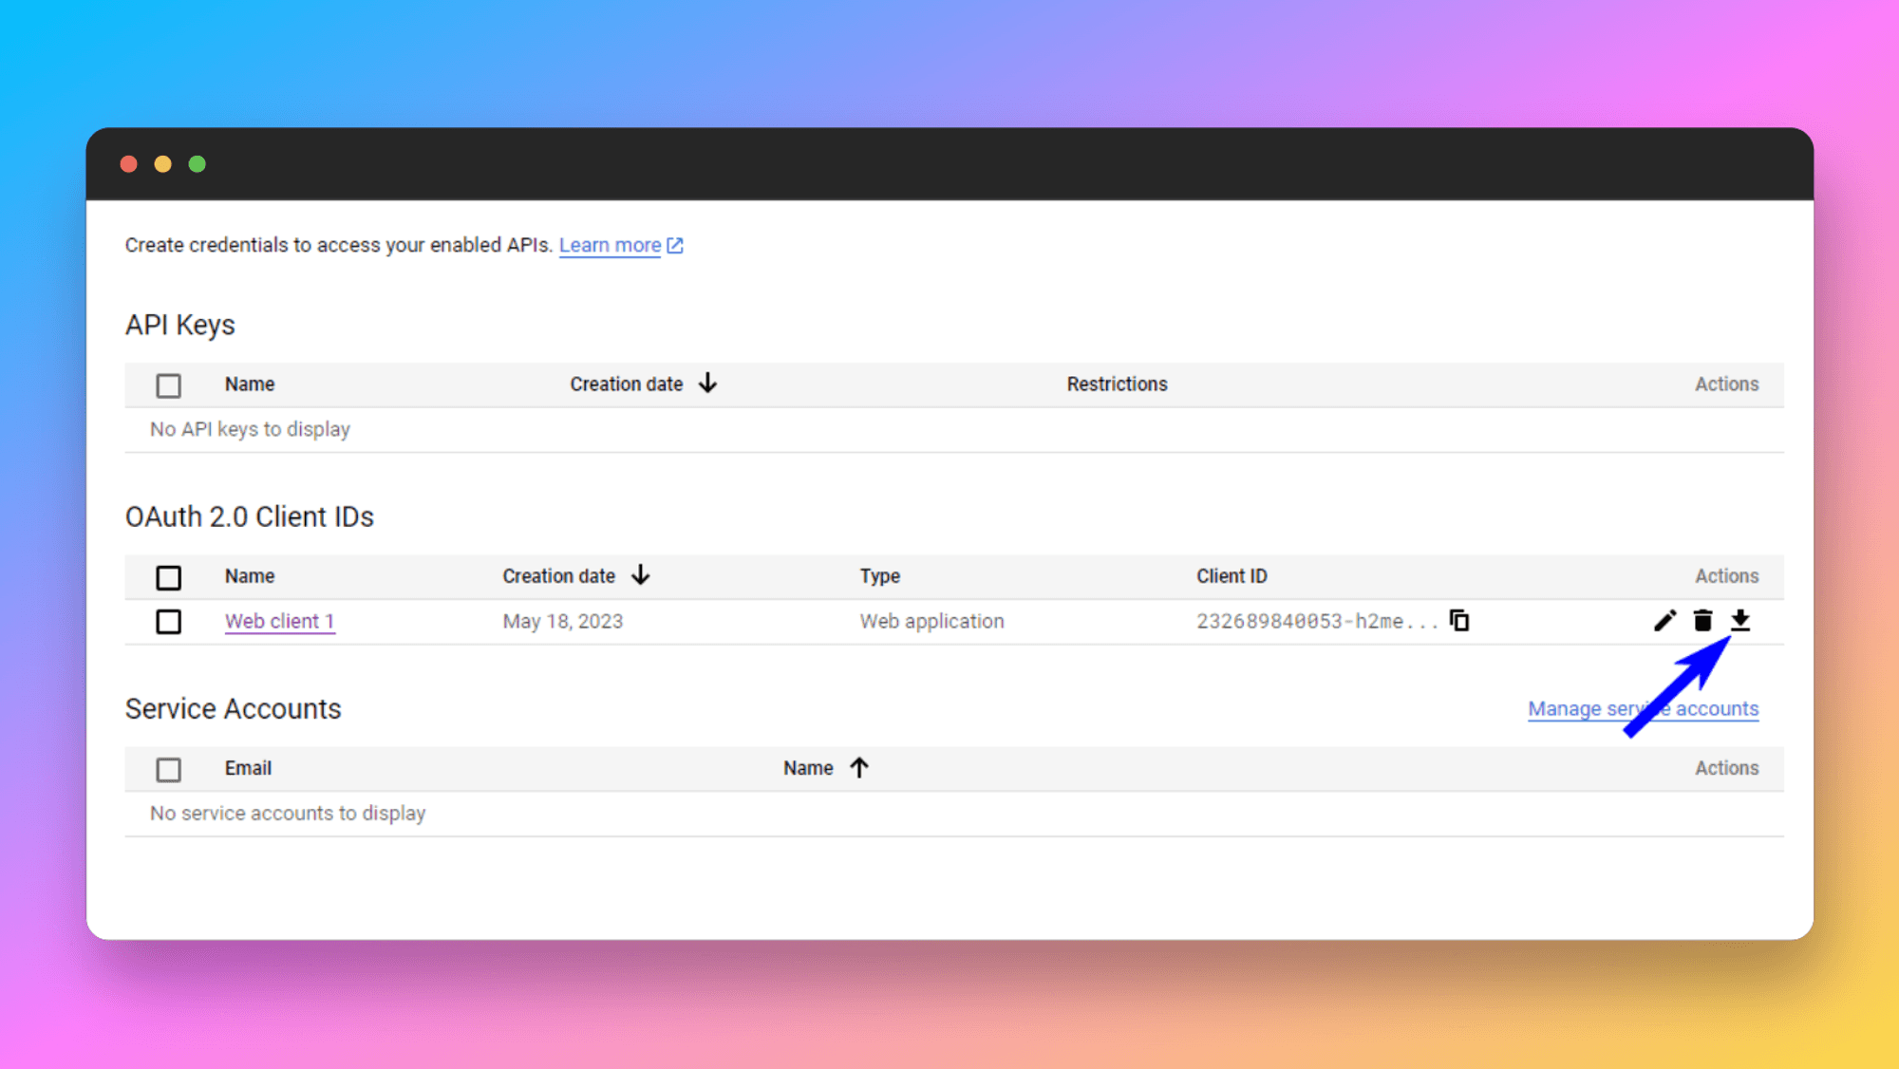Click the API Keys section label
The height and width of the screenshot is (1069, 1899).
click(x=180, y=325)
